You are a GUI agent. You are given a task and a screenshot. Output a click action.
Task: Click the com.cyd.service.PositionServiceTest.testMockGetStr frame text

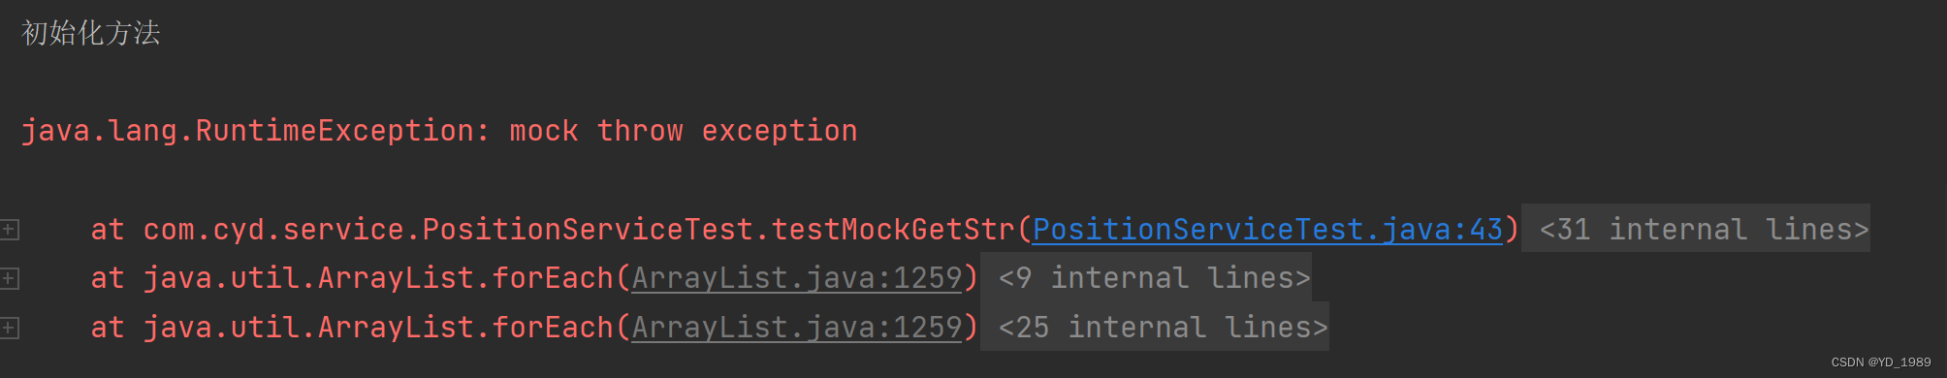tap(579, 230)
